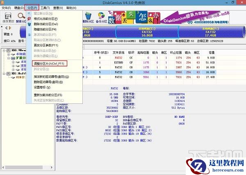Click the D: row with 序号 4 in the partition table
The height and width of the screenshot is (175, 246).
149,67
